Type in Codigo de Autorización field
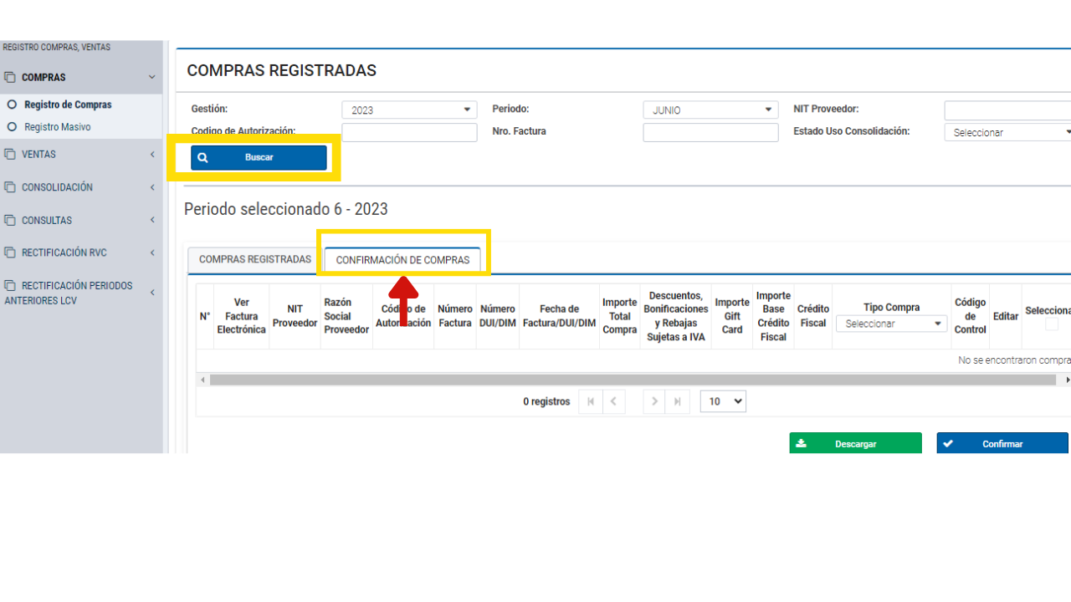The height and width of the screenshot is (602, 1071). click(408, 132)
